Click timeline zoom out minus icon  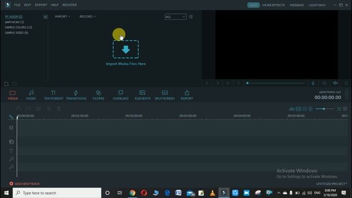click(304, 109)
